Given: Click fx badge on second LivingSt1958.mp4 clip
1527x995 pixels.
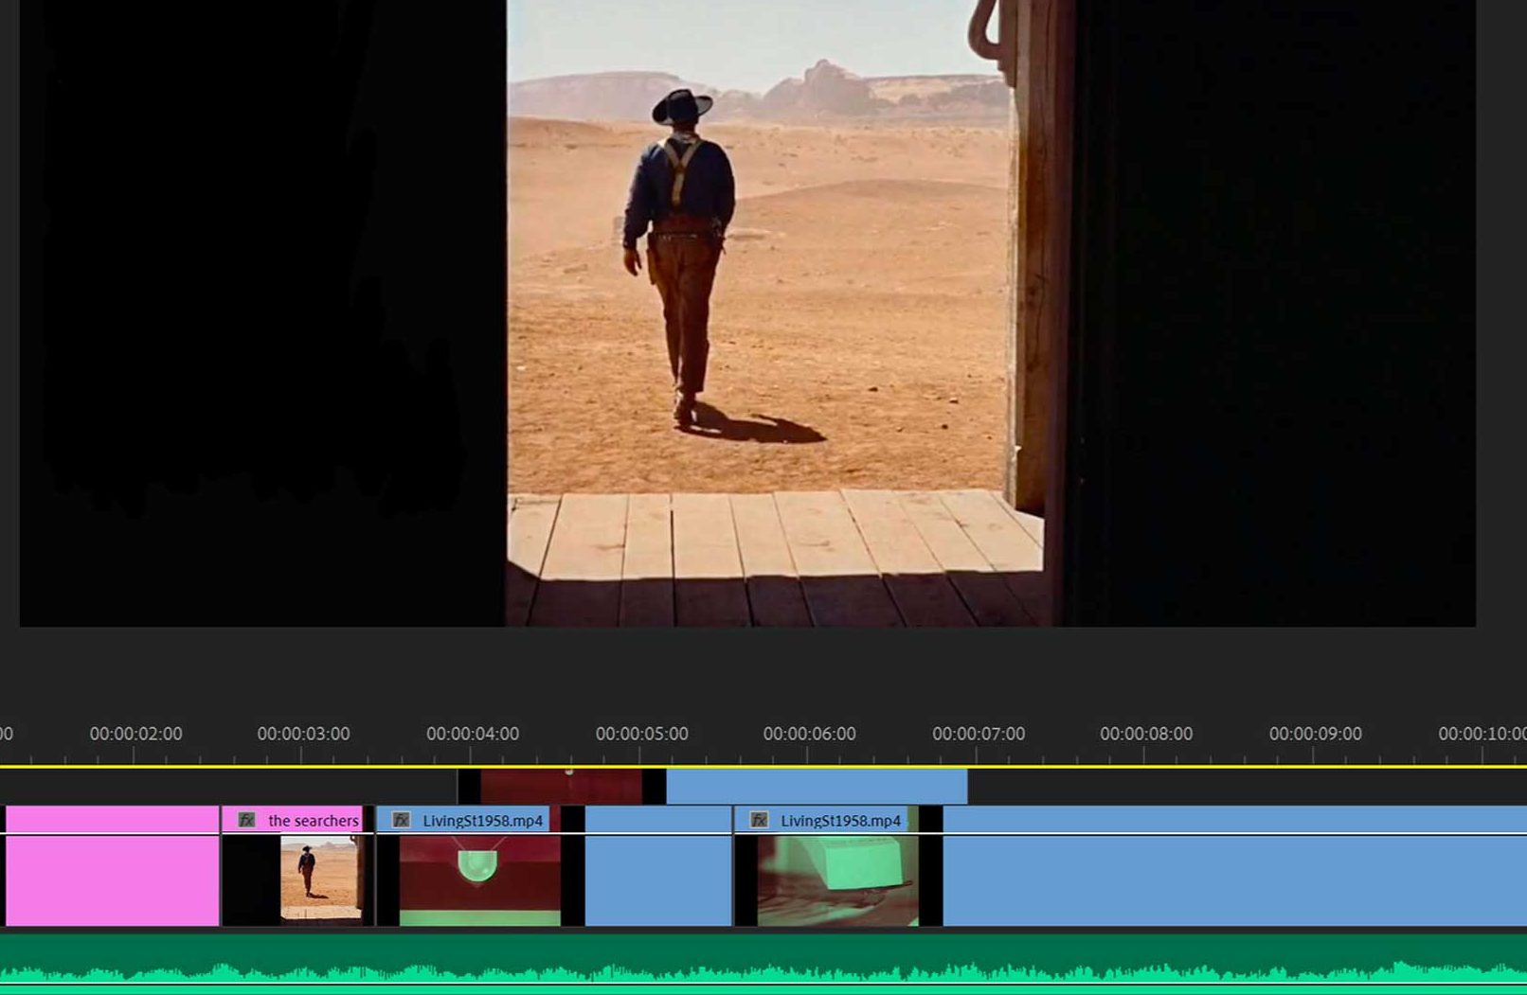Looking at the screenshot, I should (760, 820).
